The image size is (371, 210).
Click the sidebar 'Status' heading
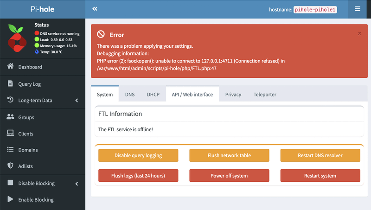click(x=42, y=25)
